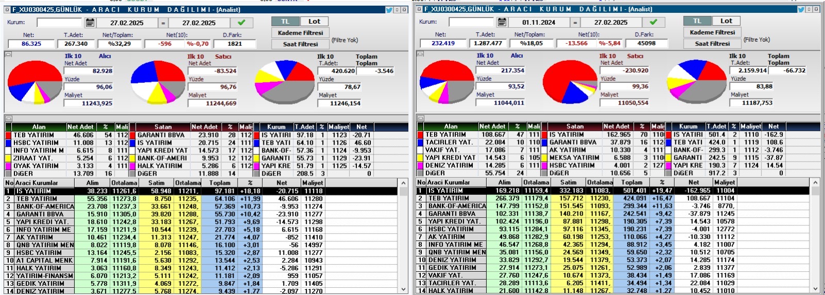The height and width of the screenshot is (295, 825).
Task: Confirm dates with green checkmark, right window
Action: (653, 22)
